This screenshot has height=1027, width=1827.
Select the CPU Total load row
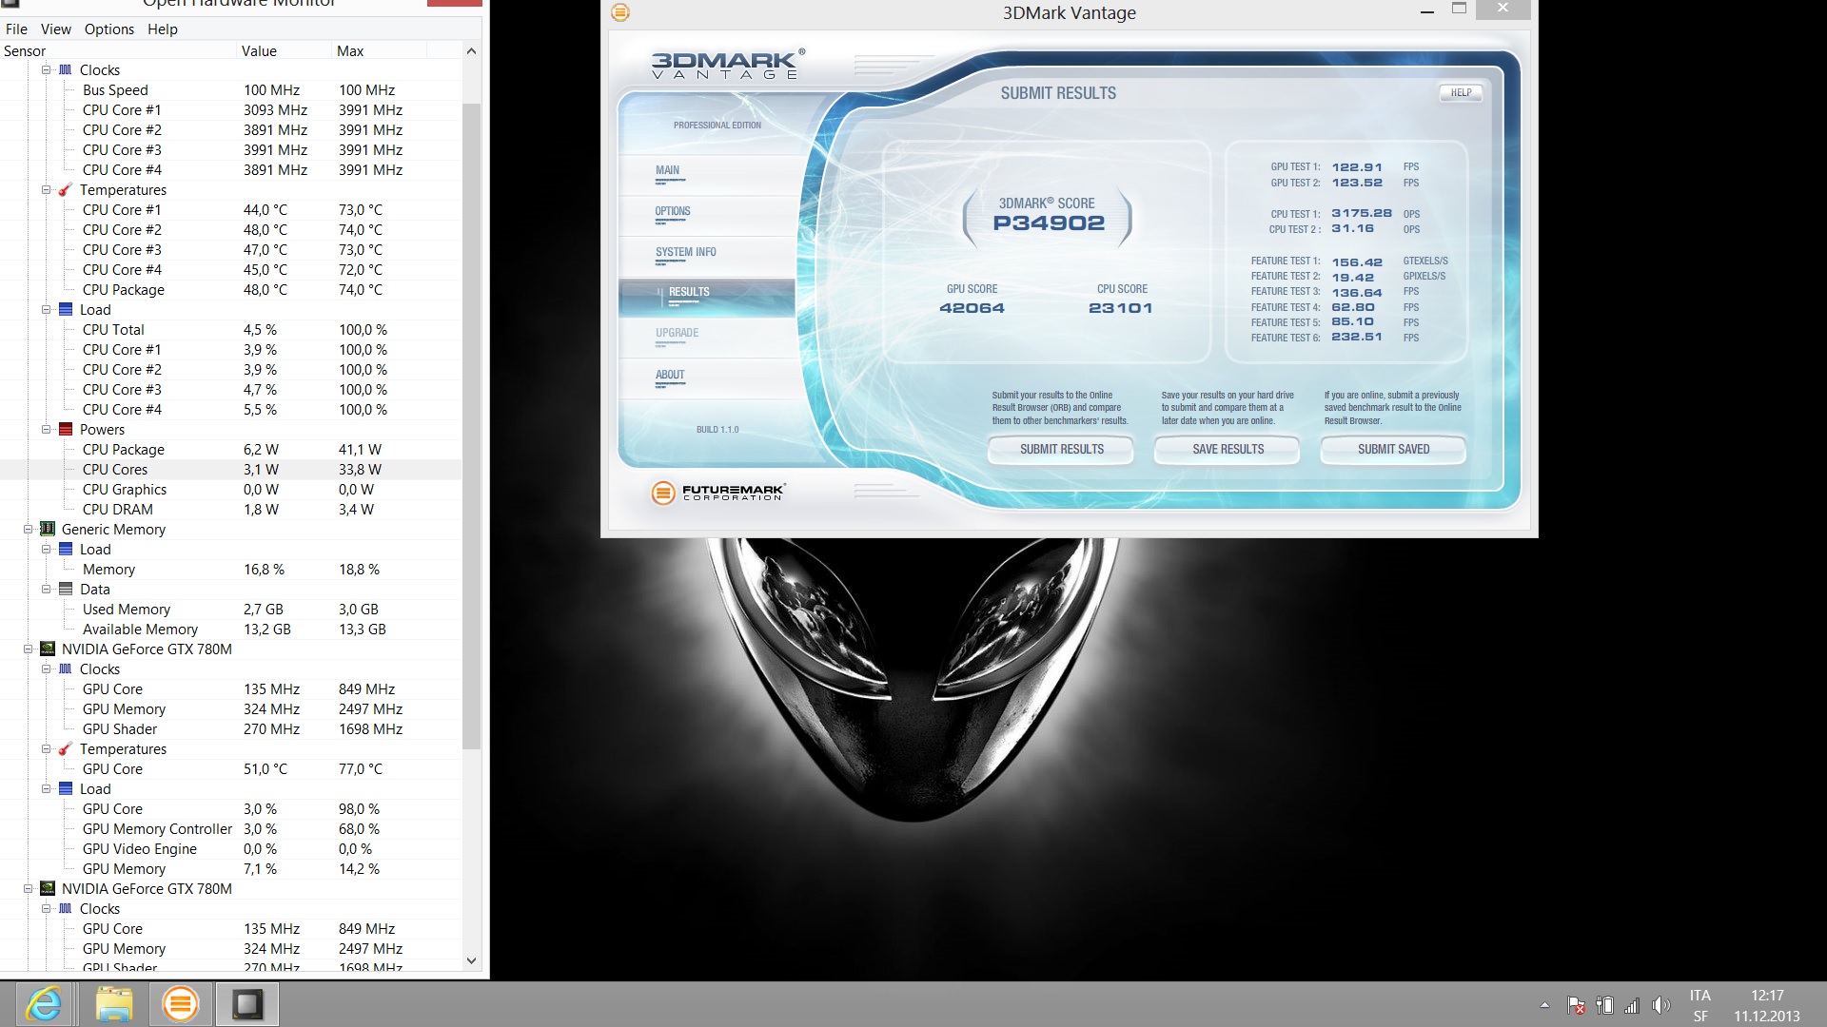tap(231, 330)
